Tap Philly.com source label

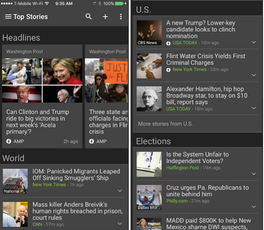(177, 201)
